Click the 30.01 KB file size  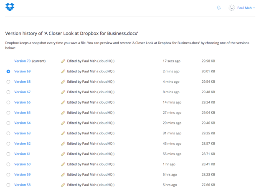pyautogui.click(x=208, y=72)
